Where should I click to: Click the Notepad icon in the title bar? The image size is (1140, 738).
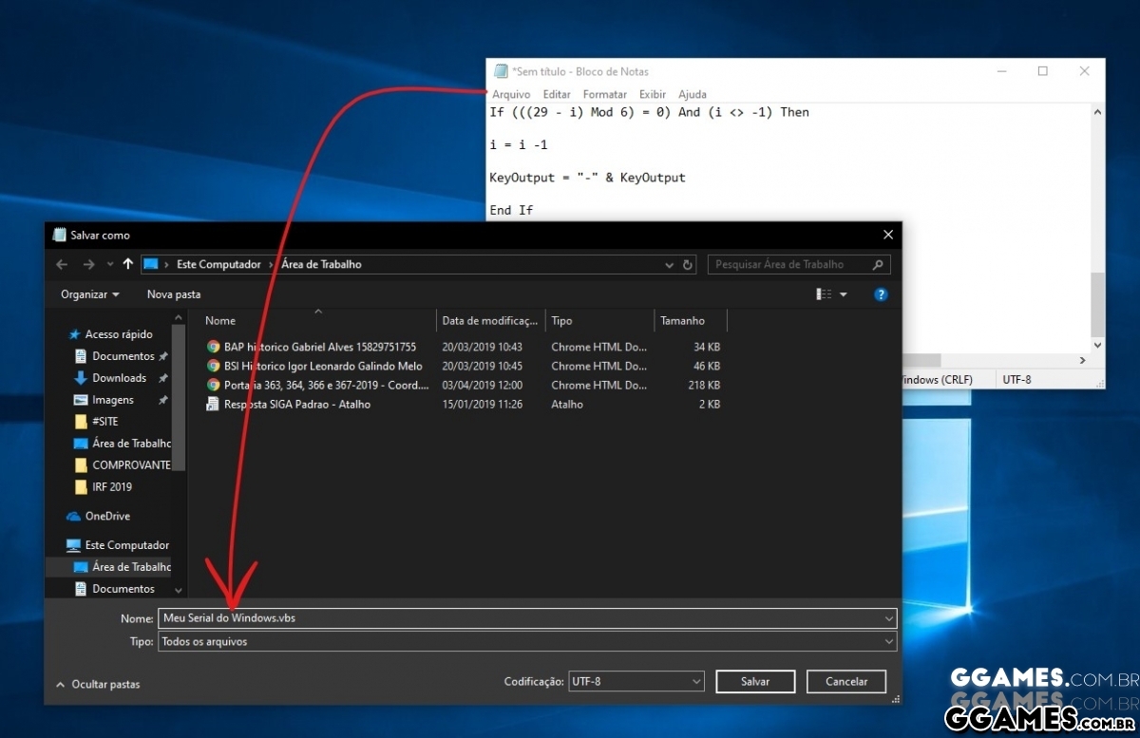coord(501,70)
